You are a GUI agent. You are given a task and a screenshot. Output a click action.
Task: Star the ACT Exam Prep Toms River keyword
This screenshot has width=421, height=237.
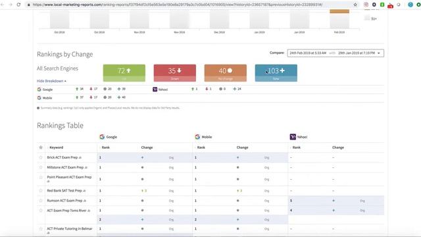click(41, 211)
